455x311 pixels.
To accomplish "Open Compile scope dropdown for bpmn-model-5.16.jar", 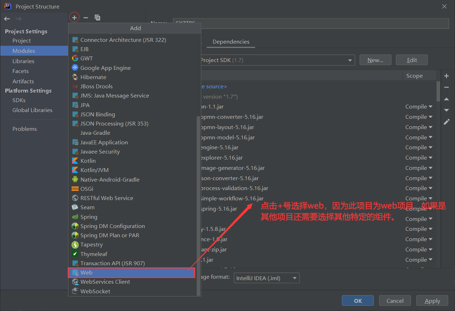I will (419, 137).
